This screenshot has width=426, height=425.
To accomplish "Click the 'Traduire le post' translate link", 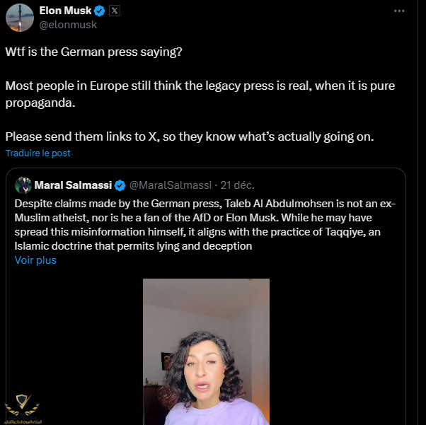I will [38, 153].
